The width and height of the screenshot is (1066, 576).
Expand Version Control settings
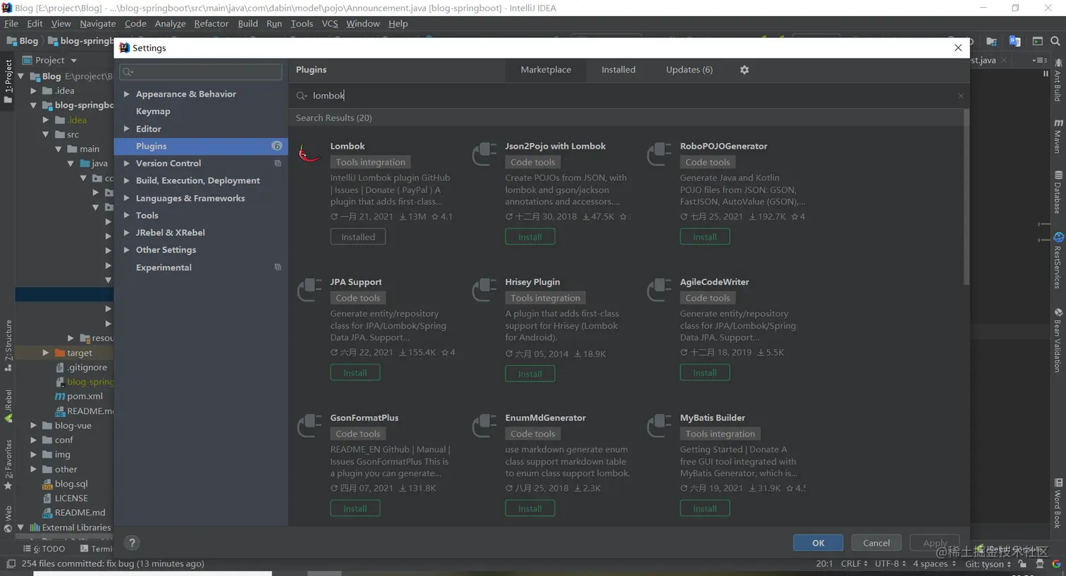126,163
